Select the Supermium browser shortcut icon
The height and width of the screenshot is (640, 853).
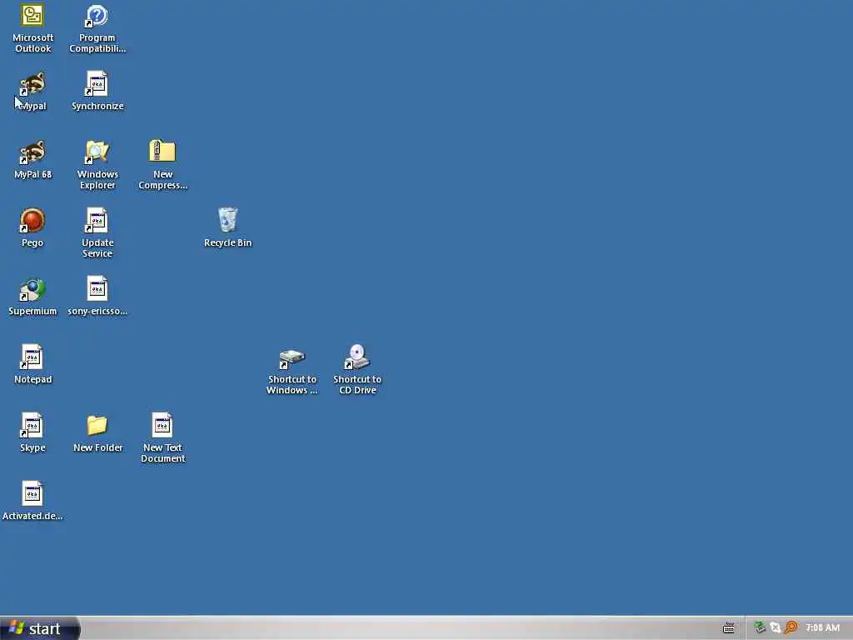point(32,289)
